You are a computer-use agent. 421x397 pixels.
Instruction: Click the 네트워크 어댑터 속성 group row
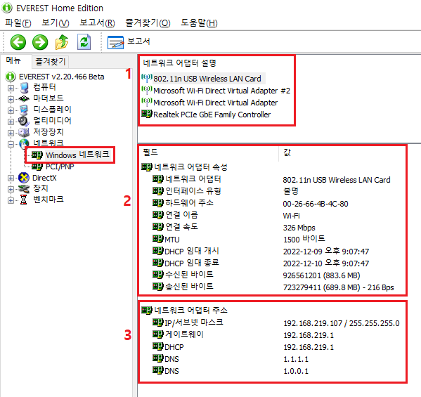pos(184,167)
